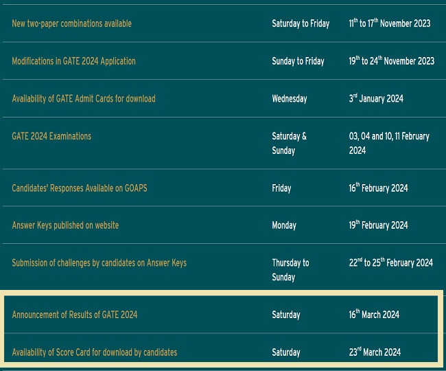Click the '19th February 2024' date cell
Viewport: 446px width, 371px height.
pos(378,225)
